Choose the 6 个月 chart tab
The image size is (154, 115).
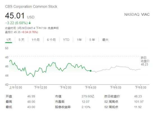click(x=51, y=40)
